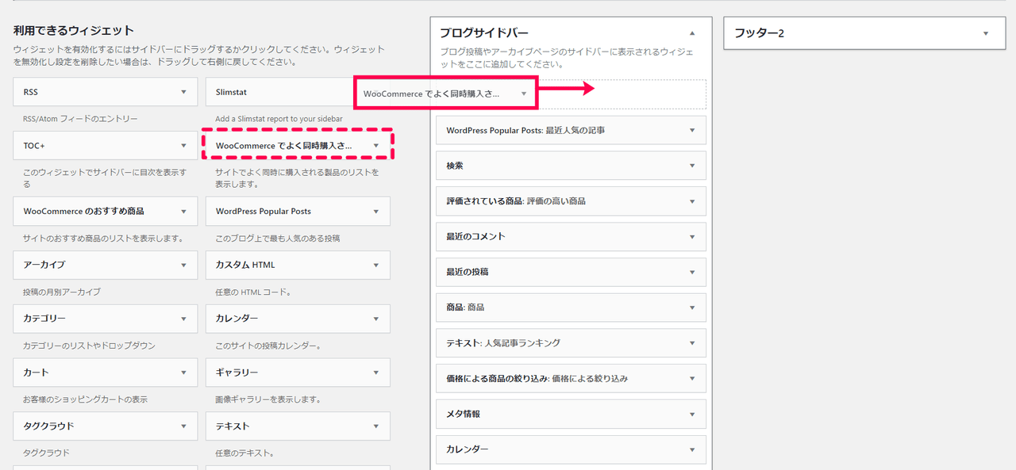This screenshot has width=1016, height=470.
Task: Expand the WordPress Popular Posts available widget arrow
Action: 376,212
